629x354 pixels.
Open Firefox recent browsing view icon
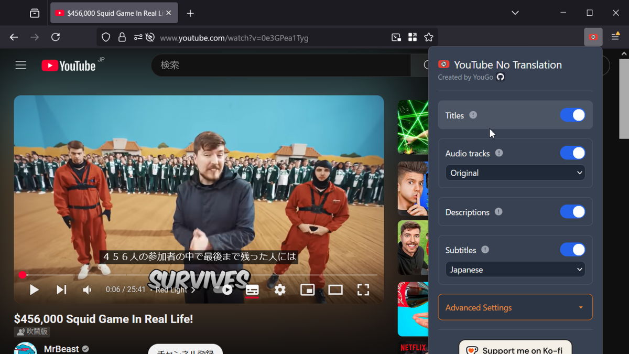[35, 13]
